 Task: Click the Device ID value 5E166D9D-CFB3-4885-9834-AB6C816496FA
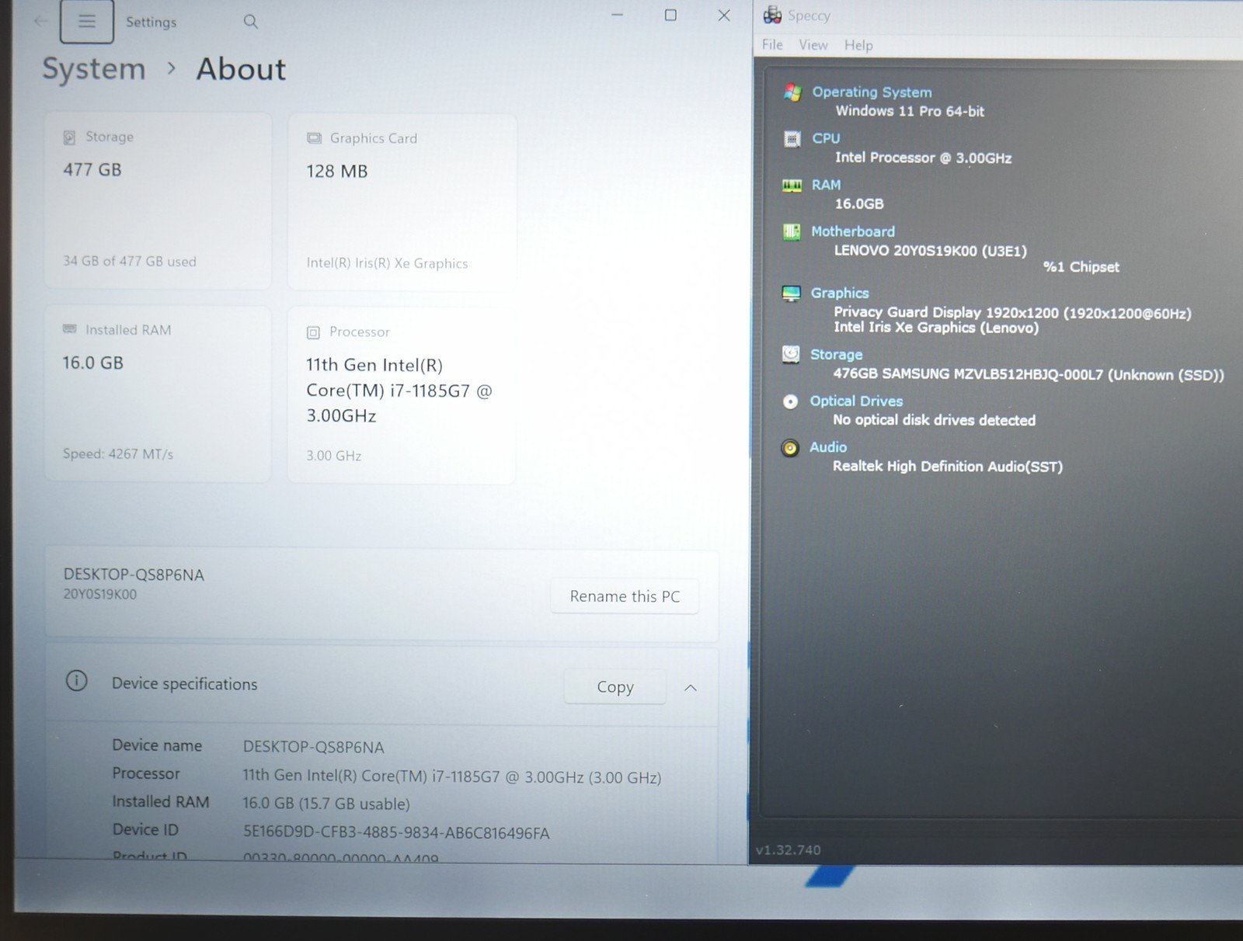[396, 833]
